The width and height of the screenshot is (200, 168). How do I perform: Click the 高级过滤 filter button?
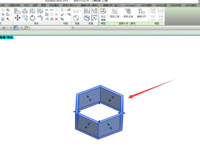click(128, 13)
